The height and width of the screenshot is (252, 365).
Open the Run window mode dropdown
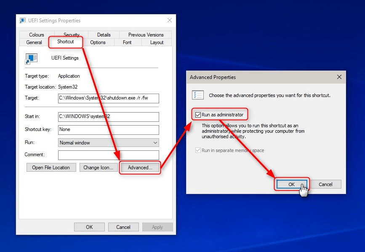(155, 142)
